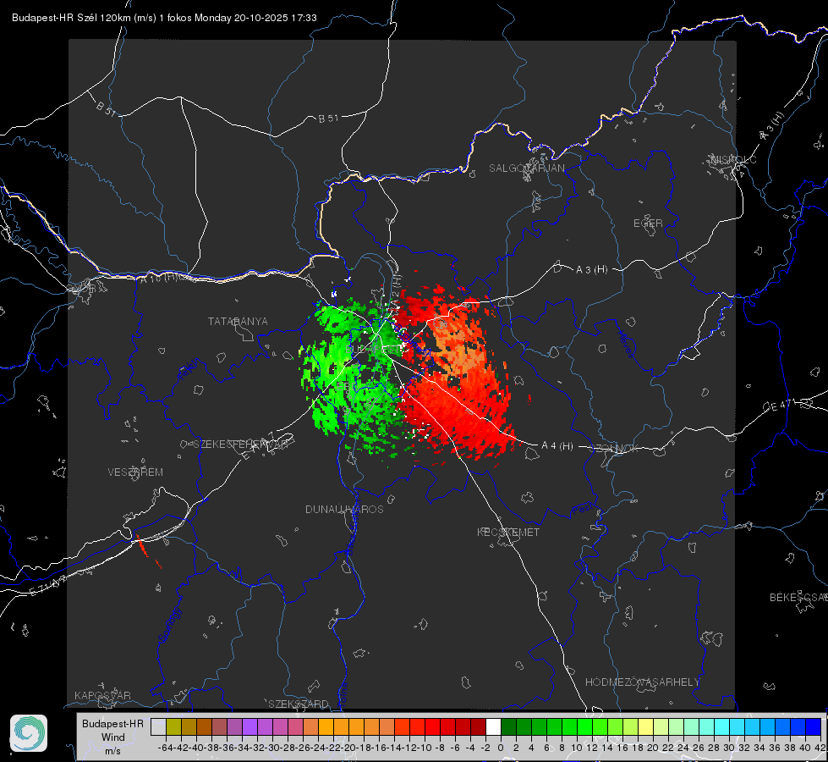828x762 pixels.
Task: Select the white legend swatch between -2 and 0
Action: point(493,727)
